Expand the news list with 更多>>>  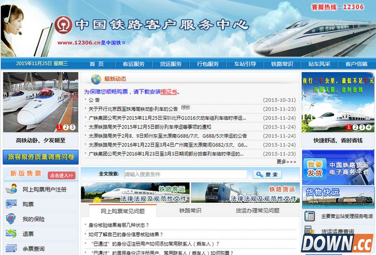tap(286, 162)
